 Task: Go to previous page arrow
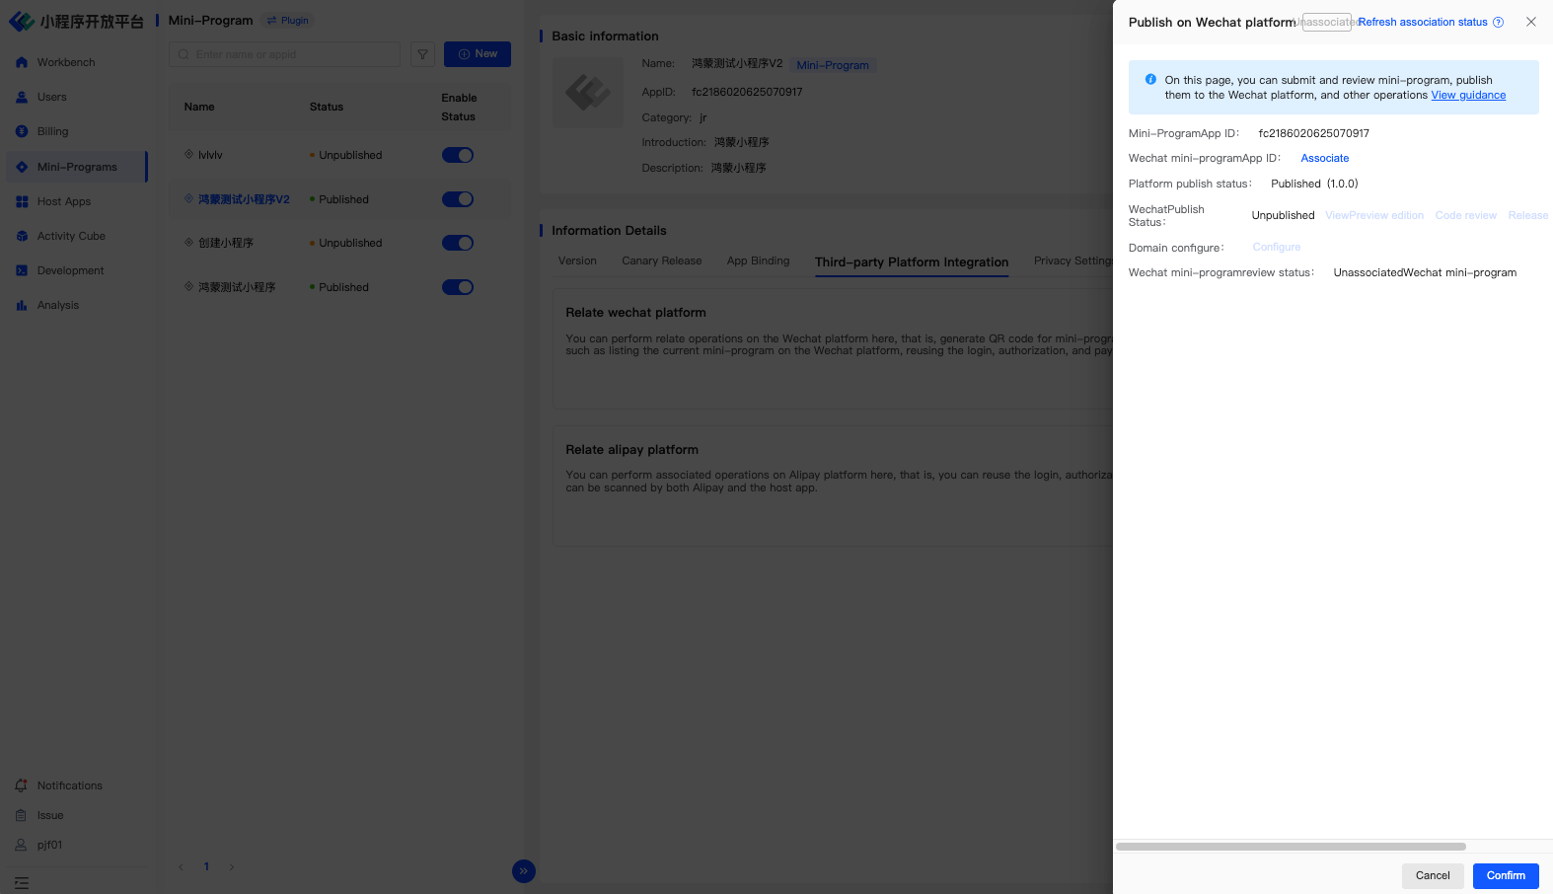(x=181, y=866)
